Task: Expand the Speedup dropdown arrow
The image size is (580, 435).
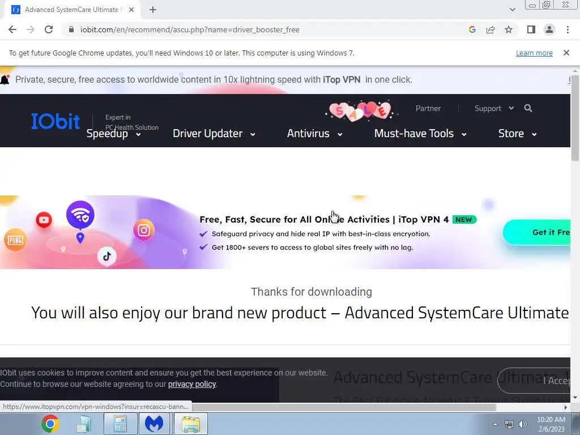Action: (x=138, y=134)
